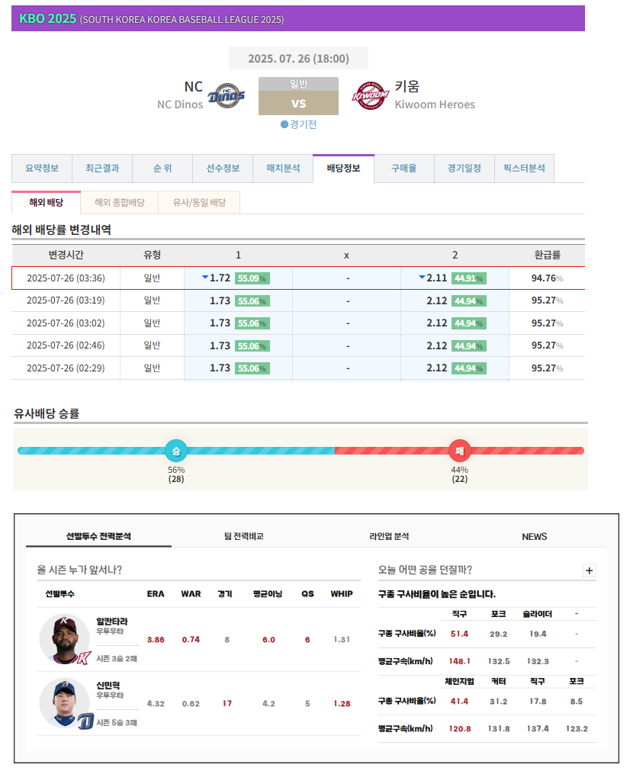Click the match date 2025. 07. 26 (18:00)
This screenshot has width=630, height=771.
click(298, 59)
